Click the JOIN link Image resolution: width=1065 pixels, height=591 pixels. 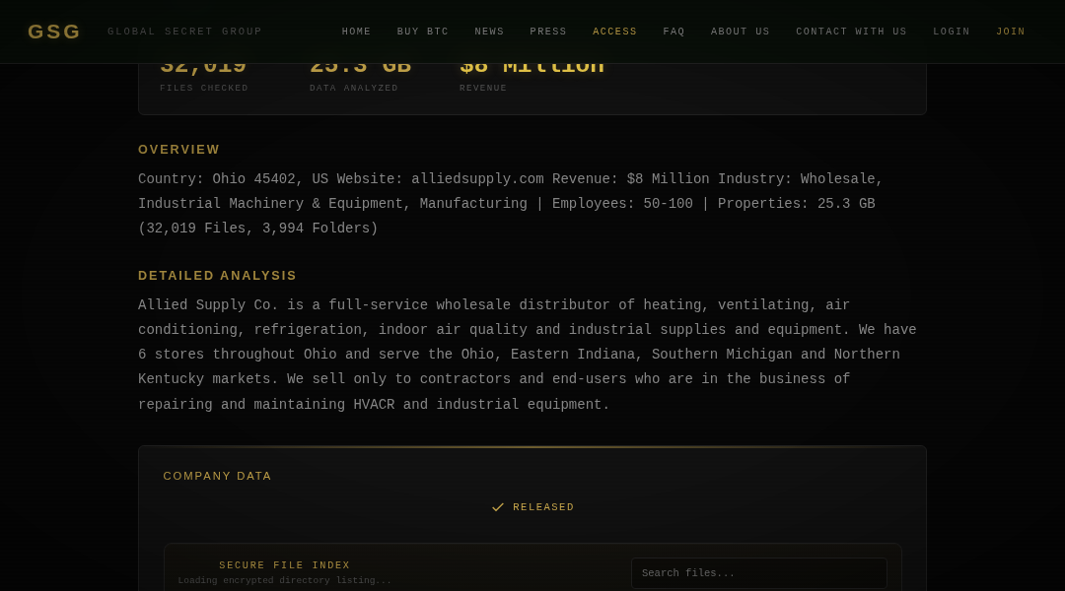(x=1011, y=32)
